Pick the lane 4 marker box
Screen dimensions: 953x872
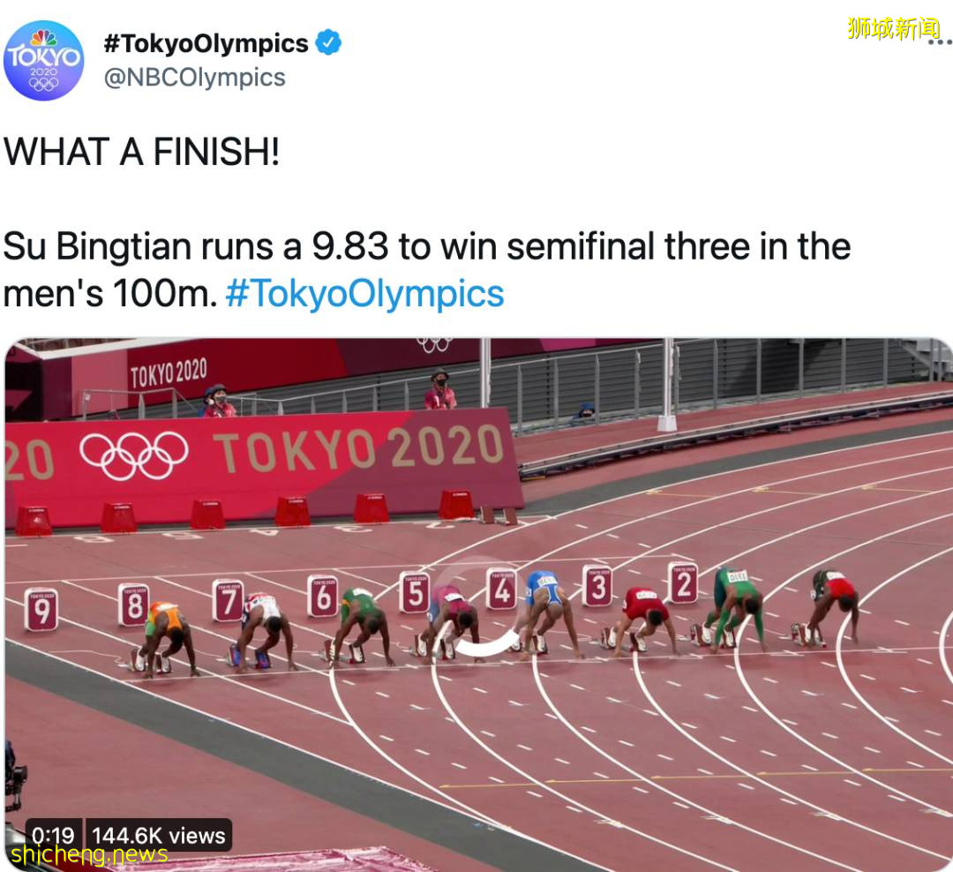click(x=501, y=588)
